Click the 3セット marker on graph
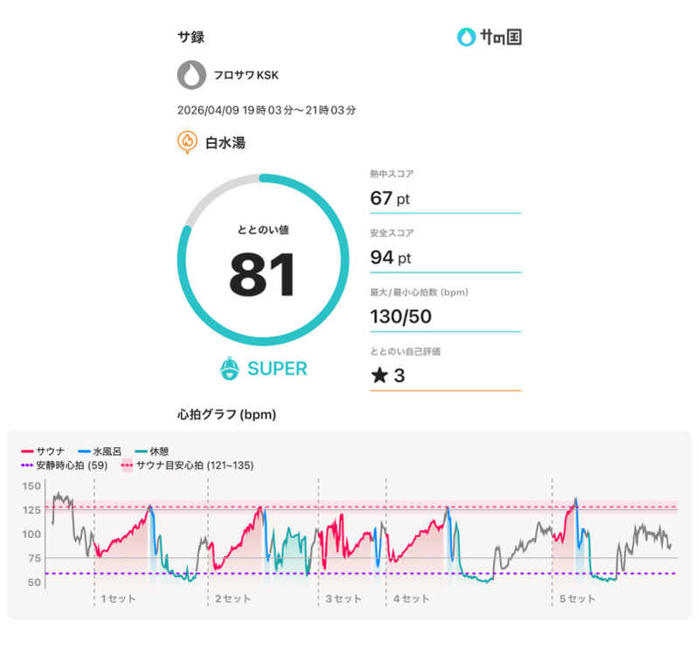 [343, 599]
